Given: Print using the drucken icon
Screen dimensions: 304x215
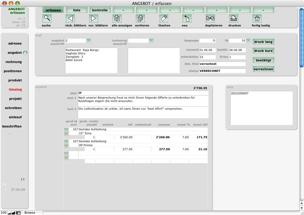Looking at the screenshot, I should pos(234,18).
